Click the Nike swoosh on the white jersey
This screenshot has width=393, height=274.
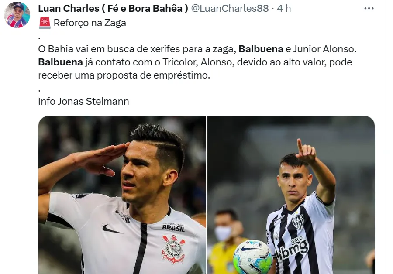tap(113, 229)
